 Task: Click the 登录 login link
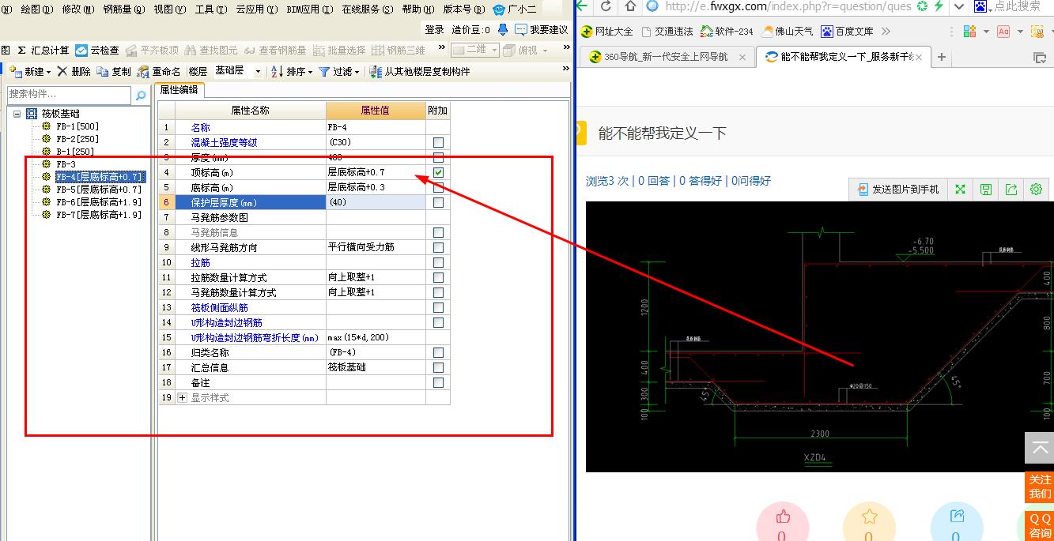tap(434, 30)
